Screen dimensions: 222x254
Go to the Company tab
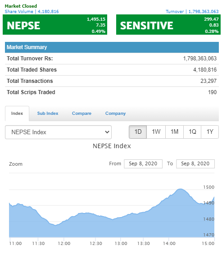(x=115, y=113)
